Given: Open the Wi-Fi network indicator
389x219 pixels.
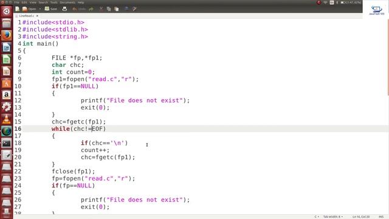Looking at the screenshot, I should point(325,2).
